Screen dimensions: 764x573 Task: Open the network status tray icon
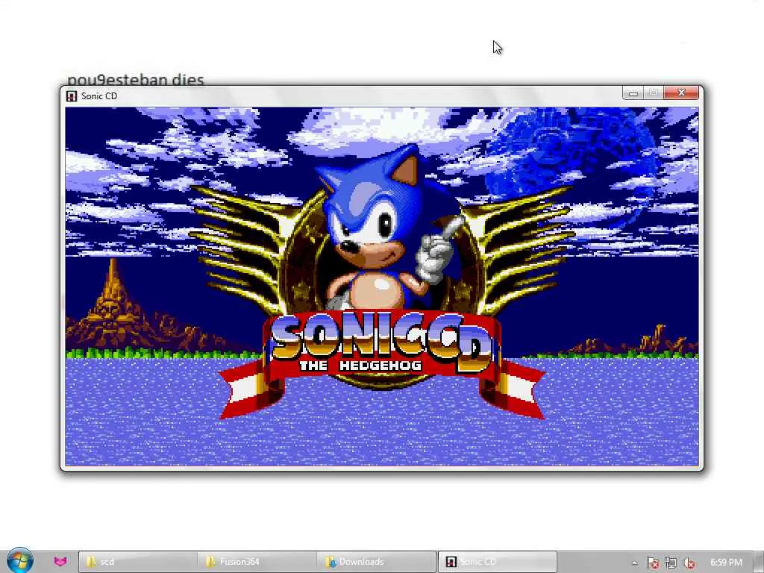(671, 563)
